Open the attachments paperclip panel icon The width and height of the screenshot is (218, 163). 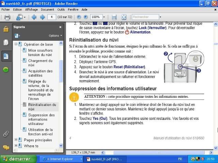click(6, 134)
